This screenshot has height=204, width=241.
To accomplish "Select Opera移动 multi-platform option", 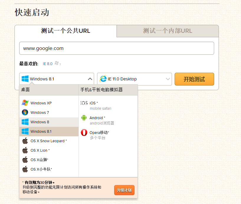I will [108, 135].
